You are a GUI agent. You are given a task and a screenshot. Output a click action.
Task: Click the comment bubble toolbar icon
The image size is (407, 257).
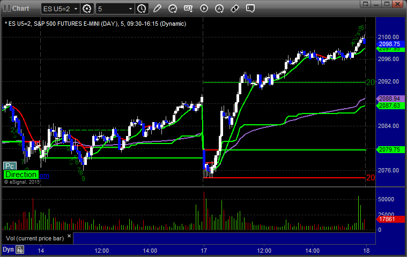[250, 9]
